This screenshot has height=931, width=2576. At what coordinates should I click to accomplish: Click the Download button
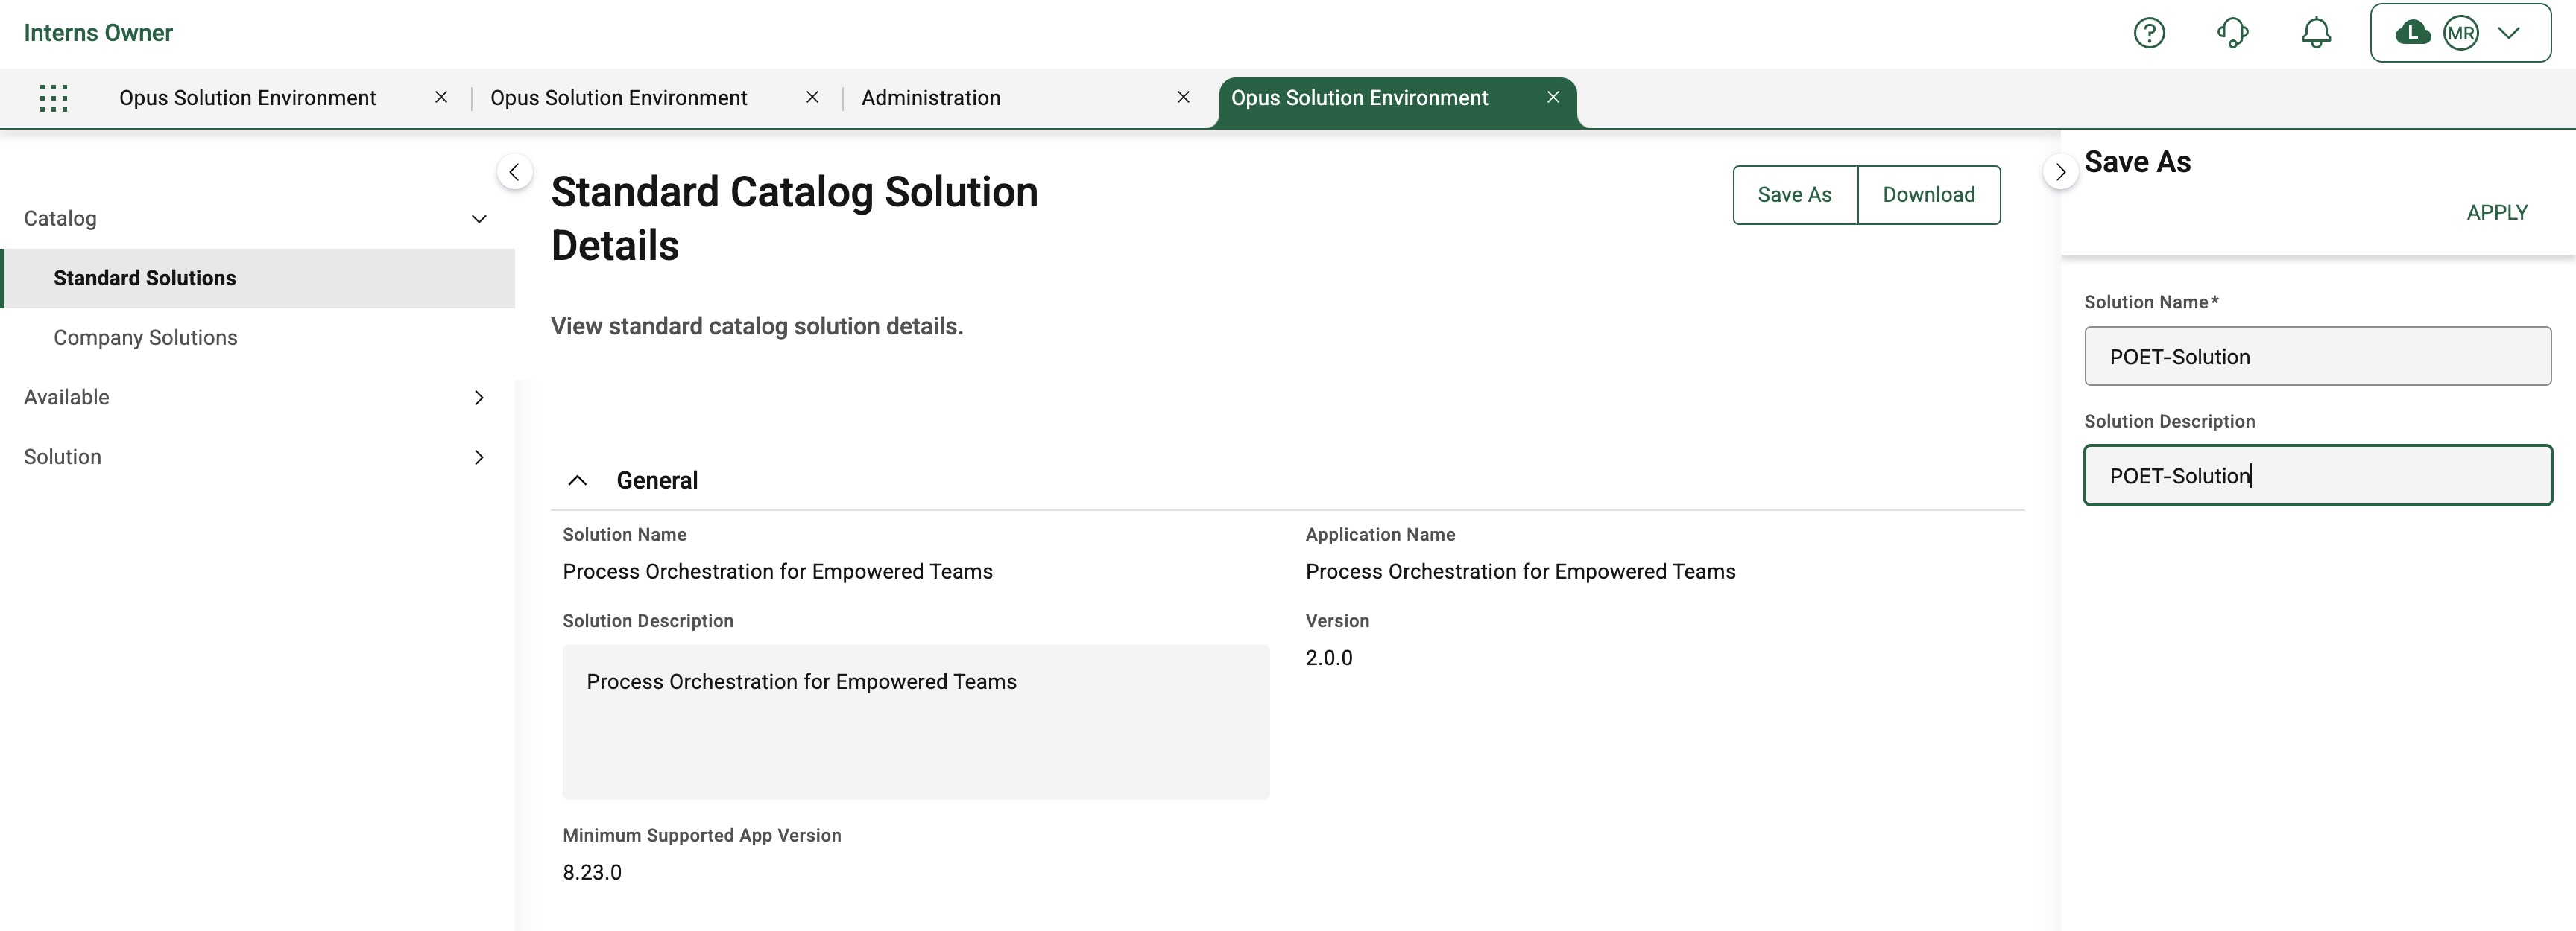(x=1928, y=195)
